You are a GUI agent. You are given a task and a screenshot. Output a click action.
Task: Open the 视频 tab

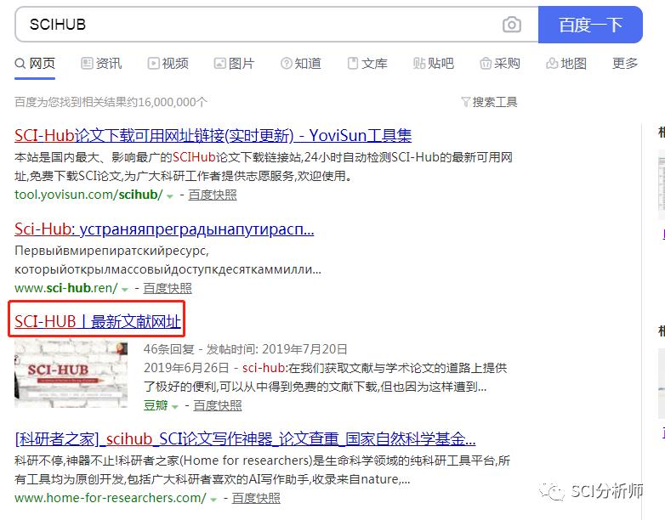coord(168,64)
